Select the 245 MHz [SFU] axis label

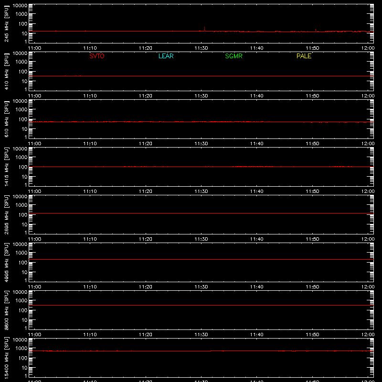tap(6, 23)
